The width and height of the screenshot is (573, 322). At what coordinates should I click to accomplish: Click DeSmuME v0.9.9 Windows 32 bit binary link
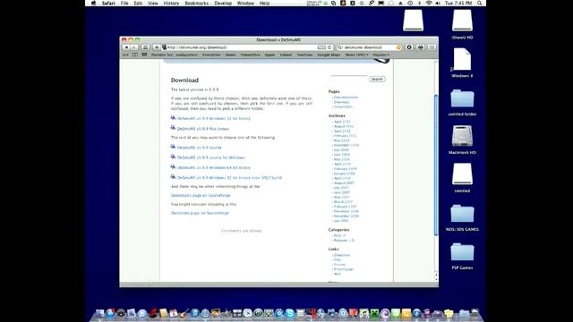click(214, 119)
